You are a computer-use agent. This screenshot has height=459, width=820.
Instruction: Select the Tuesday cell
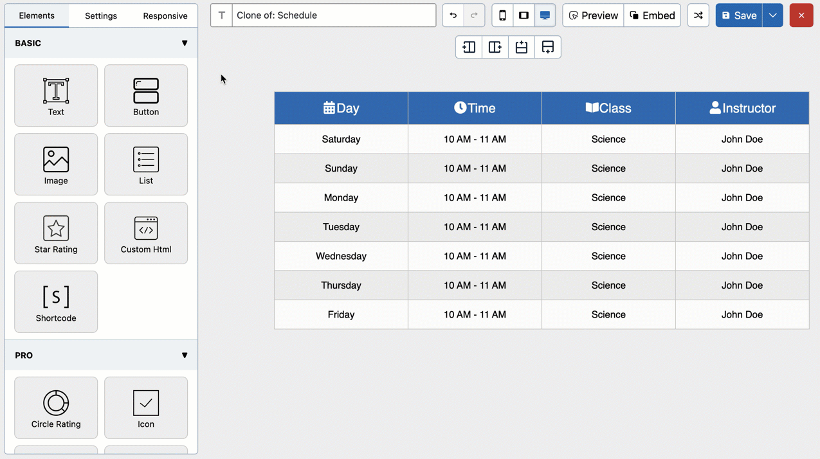pyautogui.click(x=341, y=227)
